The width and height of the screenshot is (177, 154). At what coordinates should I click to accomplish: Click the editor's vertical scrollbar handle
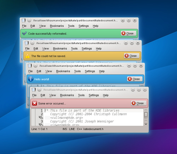click(146, 114)
